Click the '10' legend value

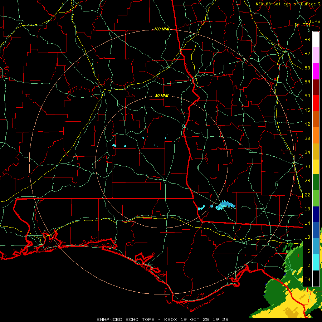307,237
